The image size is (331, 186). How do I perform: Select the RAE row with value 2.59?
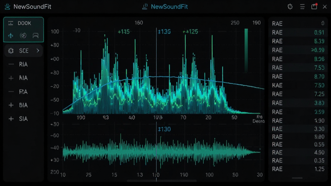tap(298, 112)
